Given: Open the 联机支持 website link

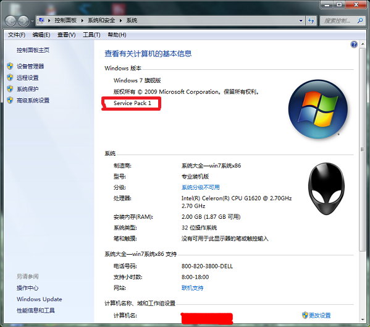Looking at the screenshot, I should [x=192, y=288].
